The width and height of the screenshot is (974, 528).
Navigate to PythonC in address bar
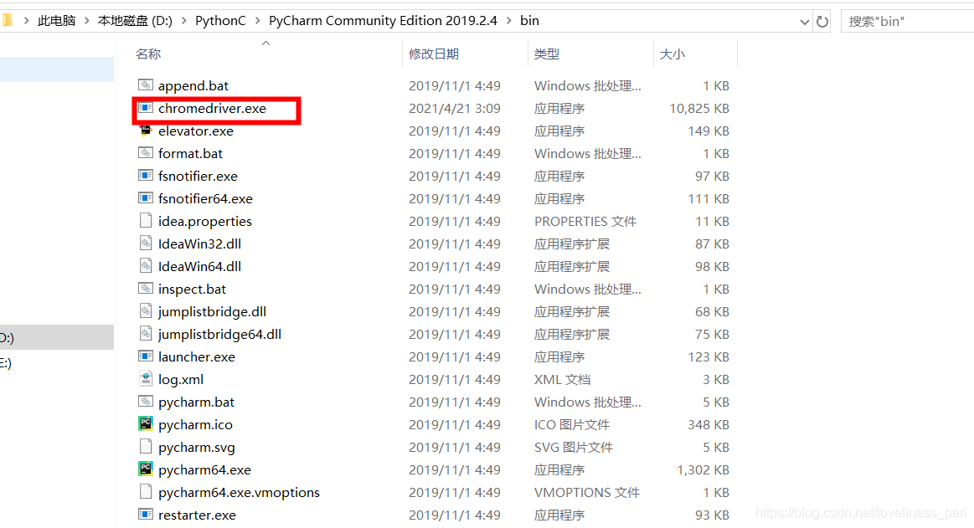[x=220, y=21]
